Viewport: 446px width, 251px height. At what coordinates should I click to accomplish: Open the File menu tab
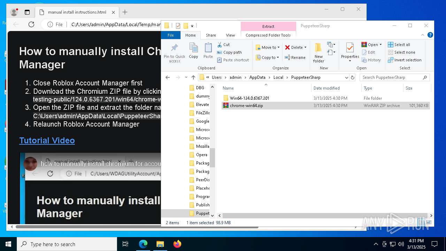[171, 35]
